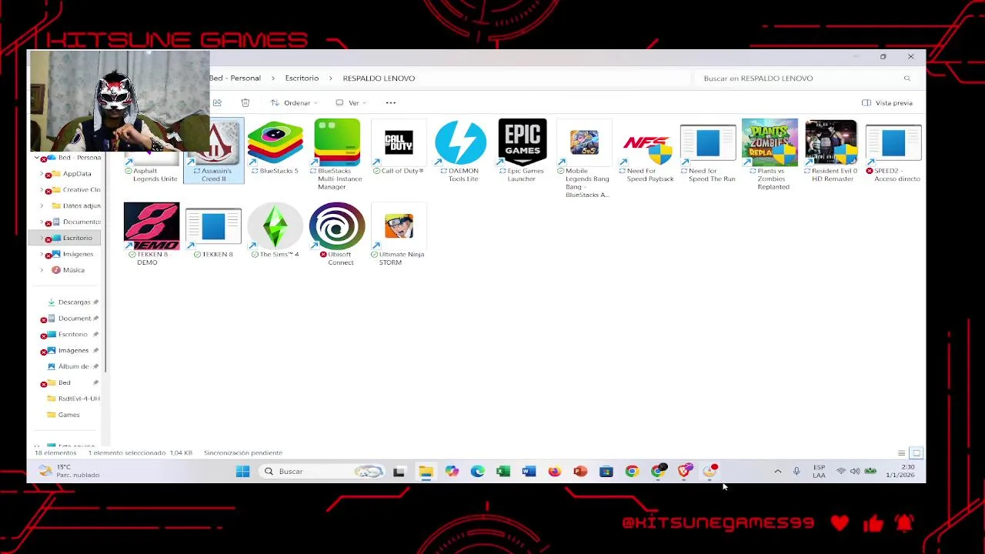
Task: Collapse the Bed - Personal tree node
Action: [36, 158]
